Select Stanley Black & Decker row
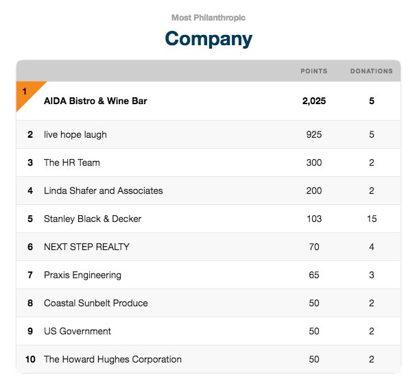Screen dimensions: 417x392 pyautogui.click(x=208, y=219)
